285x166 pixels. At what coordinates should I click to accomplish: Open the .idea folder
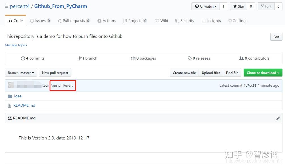(17, 96)
